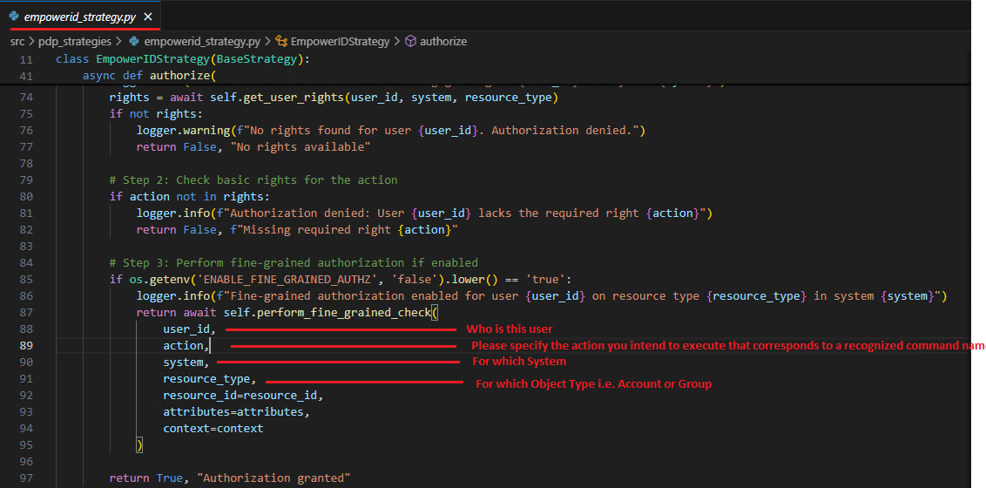Click 'return True' on line 97
986x488 pixels.
click(145, 478)
